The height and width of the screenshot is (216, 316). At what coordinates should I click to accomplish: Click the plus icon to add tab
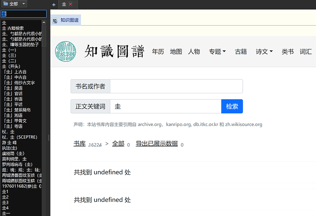(x=54, y=4)
